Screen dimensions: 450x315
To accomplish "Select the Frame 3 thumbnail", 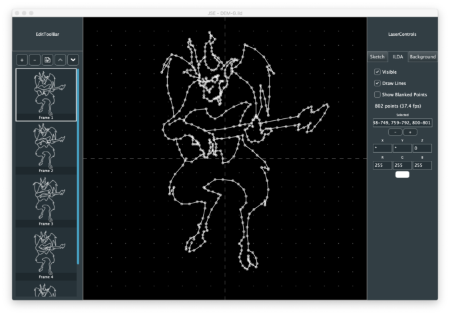I will click(46, 201).
